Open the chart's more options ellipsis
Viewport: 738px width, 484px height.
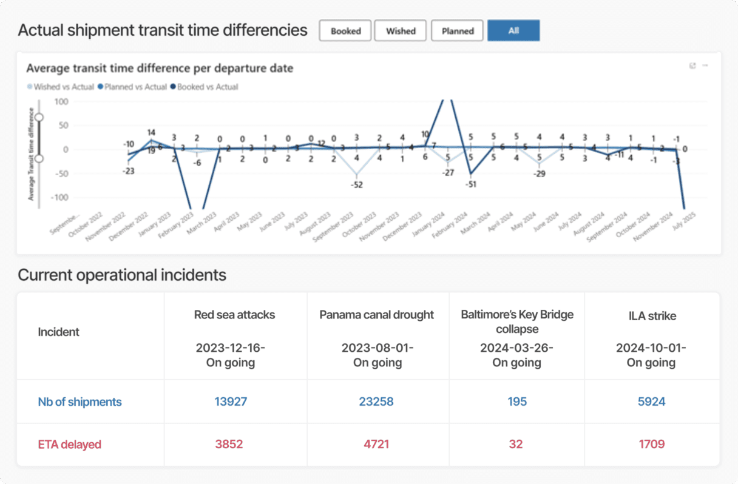click(705, 66)
